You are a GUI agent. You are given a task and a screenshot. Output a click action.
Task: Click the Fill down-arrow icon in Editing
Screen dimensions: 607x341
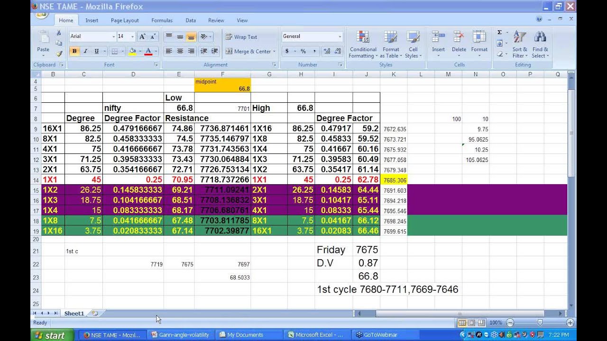(499, 43)
